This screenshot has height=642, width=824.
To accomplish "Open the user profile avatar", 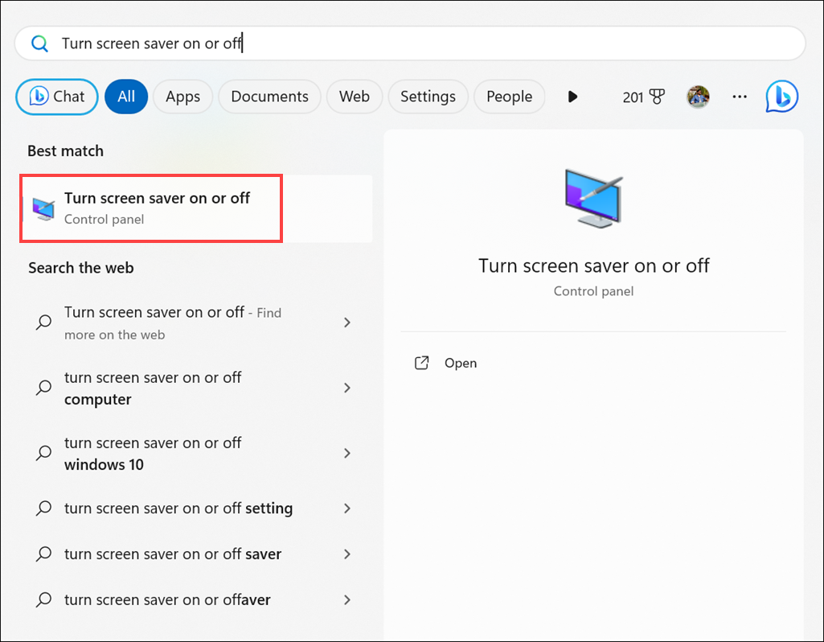I will pyautogui.click(x=698, y=97).
